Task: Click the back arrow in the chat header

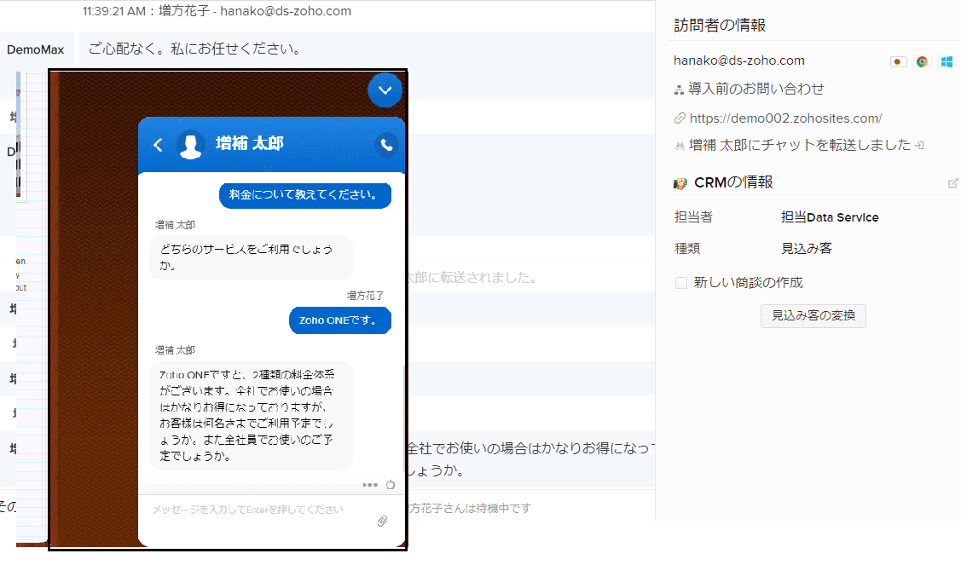Action: pos(158,145)
